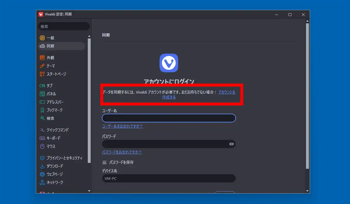
Task: Click the ブックマーク bookmark icon
Action: coord(42,110)
